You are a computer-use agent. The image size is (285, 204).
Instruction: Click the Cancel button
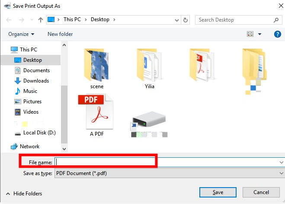click(x=261, y=192)
